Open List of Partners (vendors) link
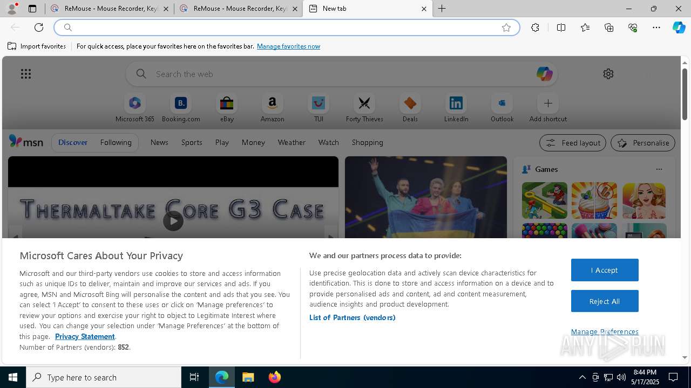 pos(352,317)
